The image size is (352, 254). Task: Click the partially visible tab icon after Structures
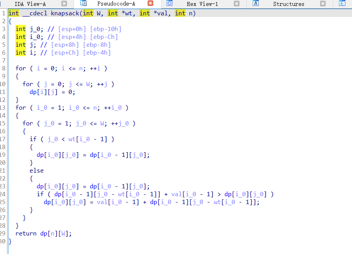point(342,4)
